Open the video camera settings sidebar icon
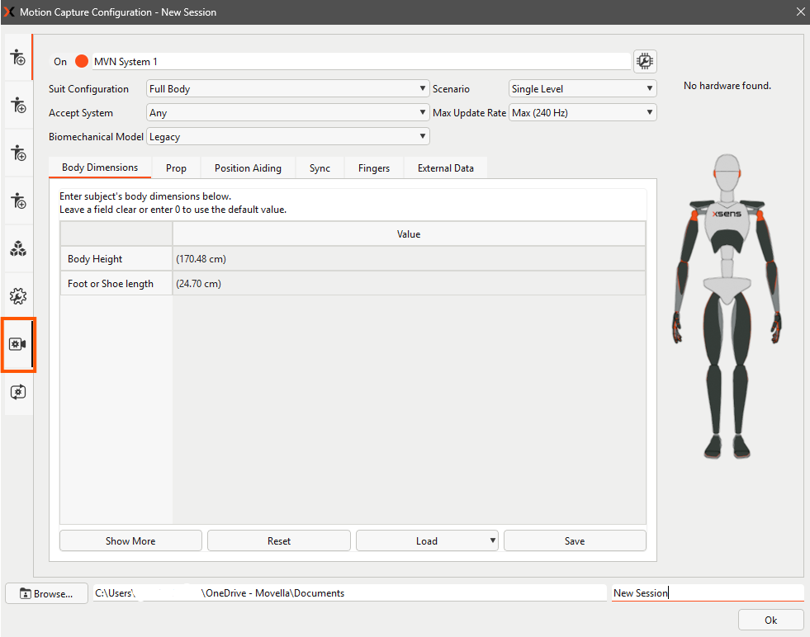The width and height of the screenshot is (810, 637). [x=18, y=344]
